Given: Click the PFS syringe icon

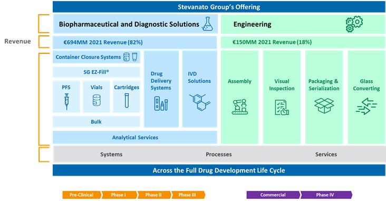Looking at the screenshot, I should point(66,101).
